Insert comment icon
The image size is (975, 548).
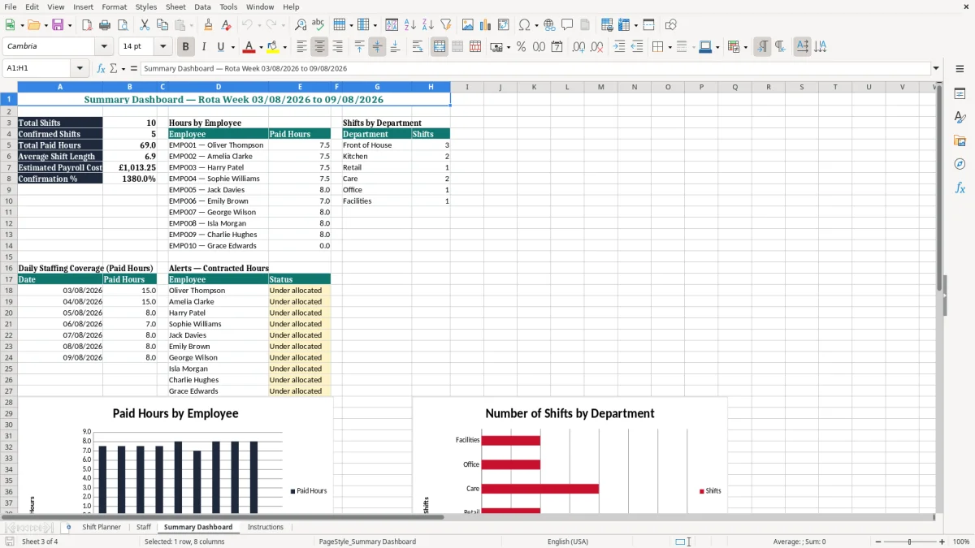[567, 25]
